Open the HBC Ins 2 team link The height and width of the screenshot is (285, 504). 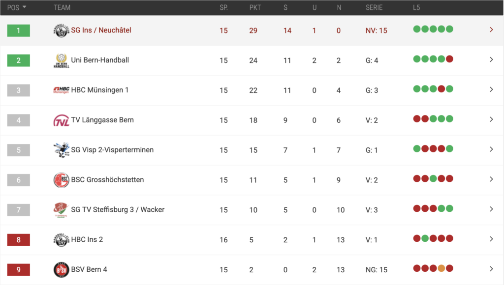click(x=87, y=239)
